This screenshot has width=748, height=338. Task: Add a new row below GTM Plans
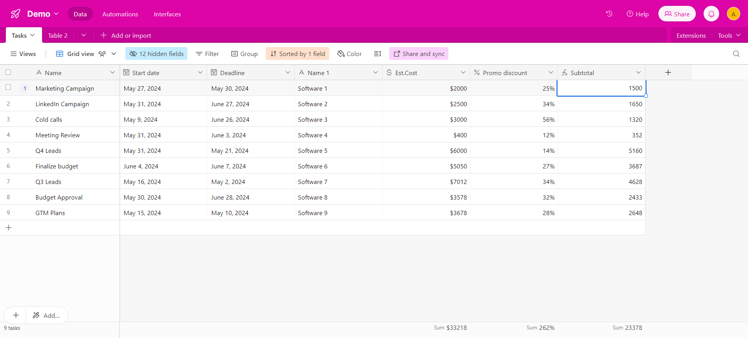click(x=9, y=228)
